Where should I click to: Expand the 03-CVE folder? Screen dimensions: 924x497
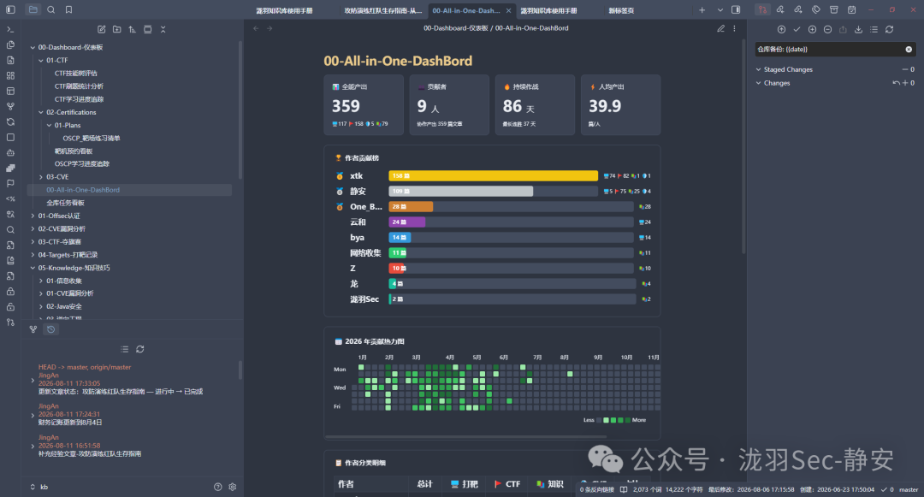(x=41, y=177)
